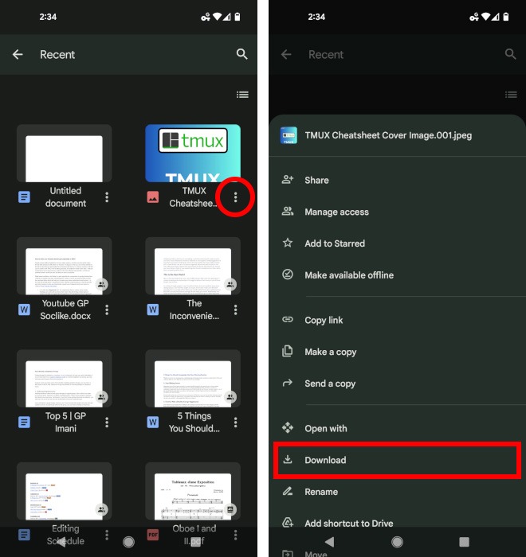Select Add to Starred
This screenshot has height=557, width=526.
(x=398, y=243)
